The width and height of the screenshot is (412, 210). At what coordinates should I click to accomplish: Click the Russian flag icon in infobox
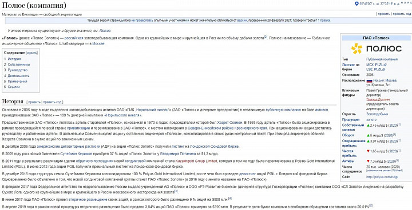pos(370,81)
